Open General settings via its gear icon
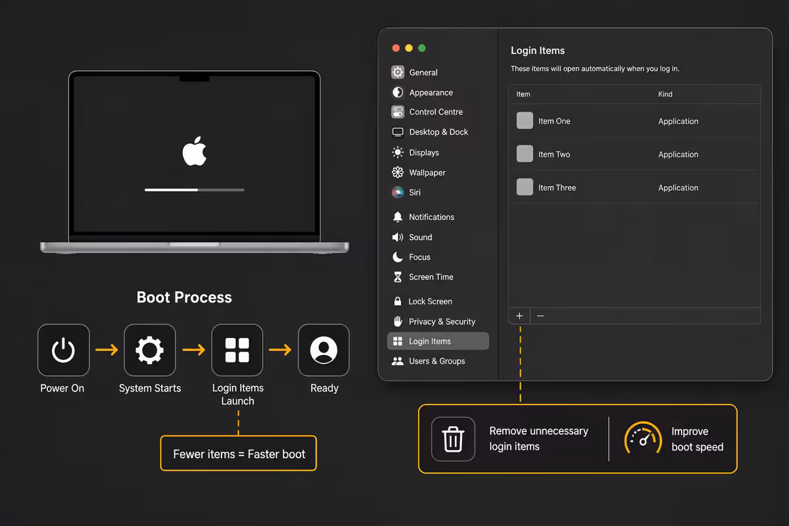789x526 pixels. (x=397, y=72)
